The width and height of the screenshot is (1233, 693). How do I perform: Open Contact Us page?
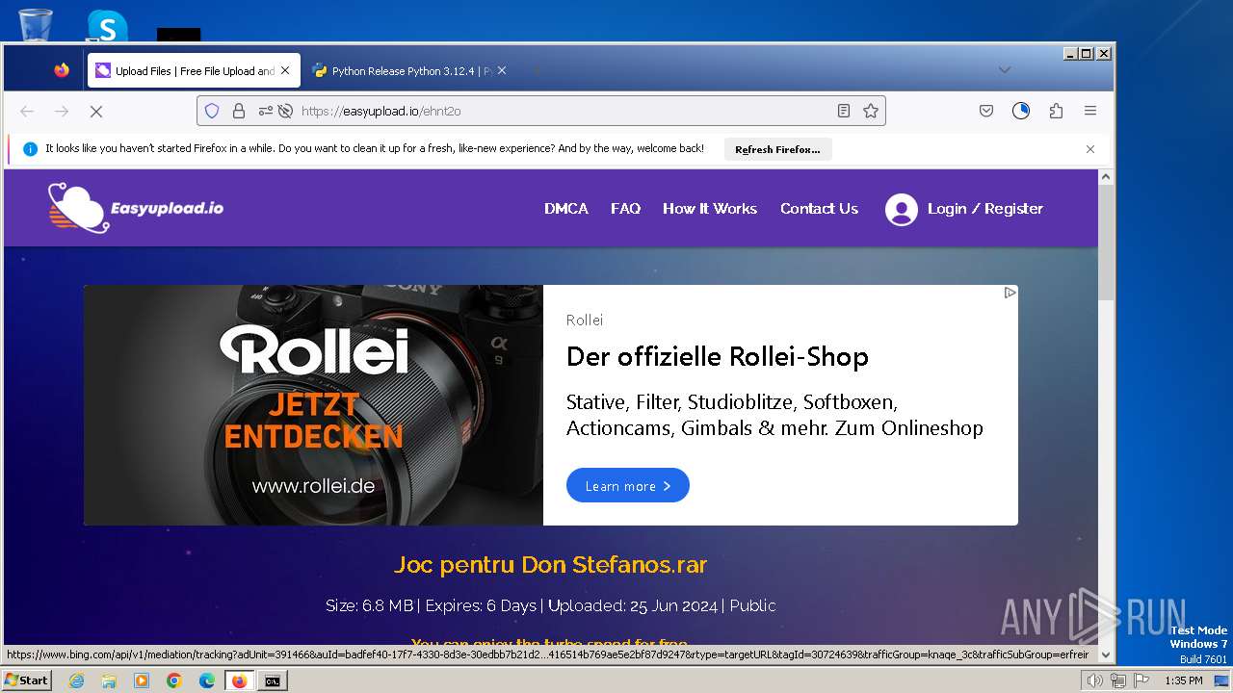[x=819, y=208]
